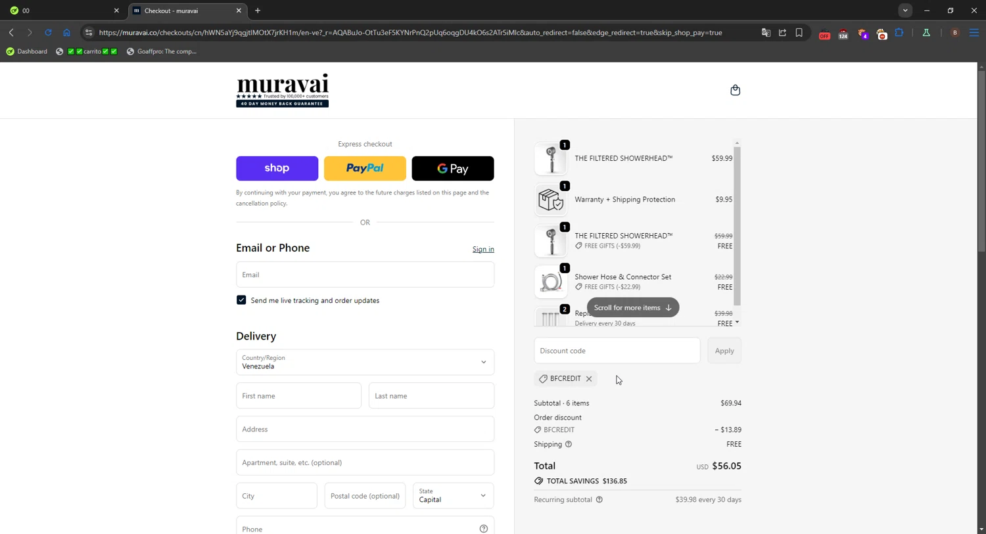Open the extension with red blocked badge

pos(881,33)
